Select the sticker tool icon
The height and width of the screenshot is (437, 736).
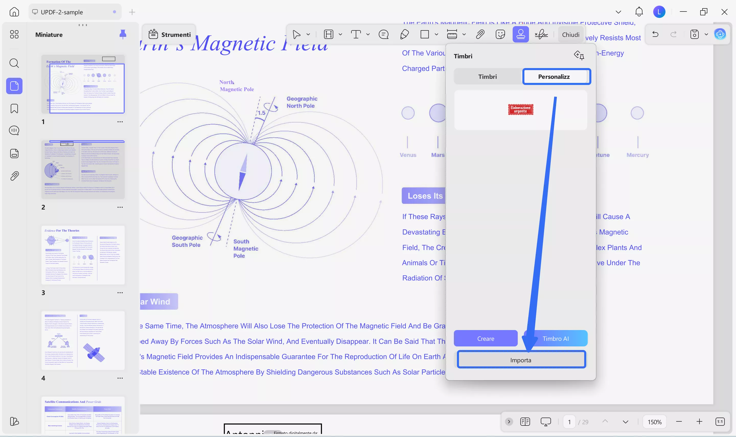[x=500, y=35]
